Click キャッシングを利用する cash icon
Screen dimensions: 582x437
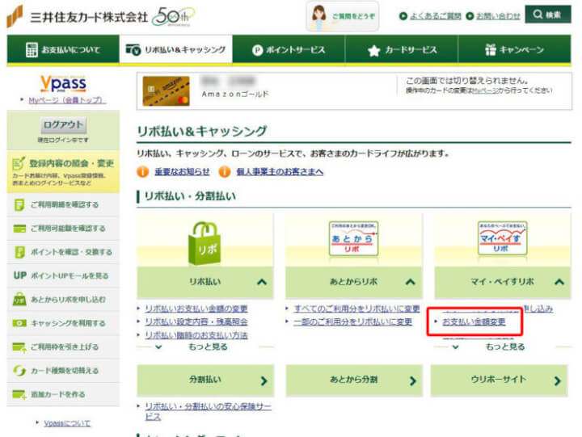(19, 323)
